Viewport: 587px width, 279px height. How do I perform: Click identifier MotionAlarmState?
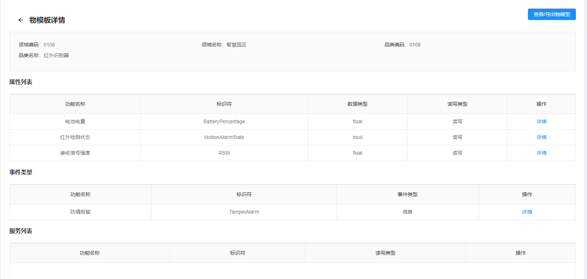pyautogui.click(x=224, y=137)
